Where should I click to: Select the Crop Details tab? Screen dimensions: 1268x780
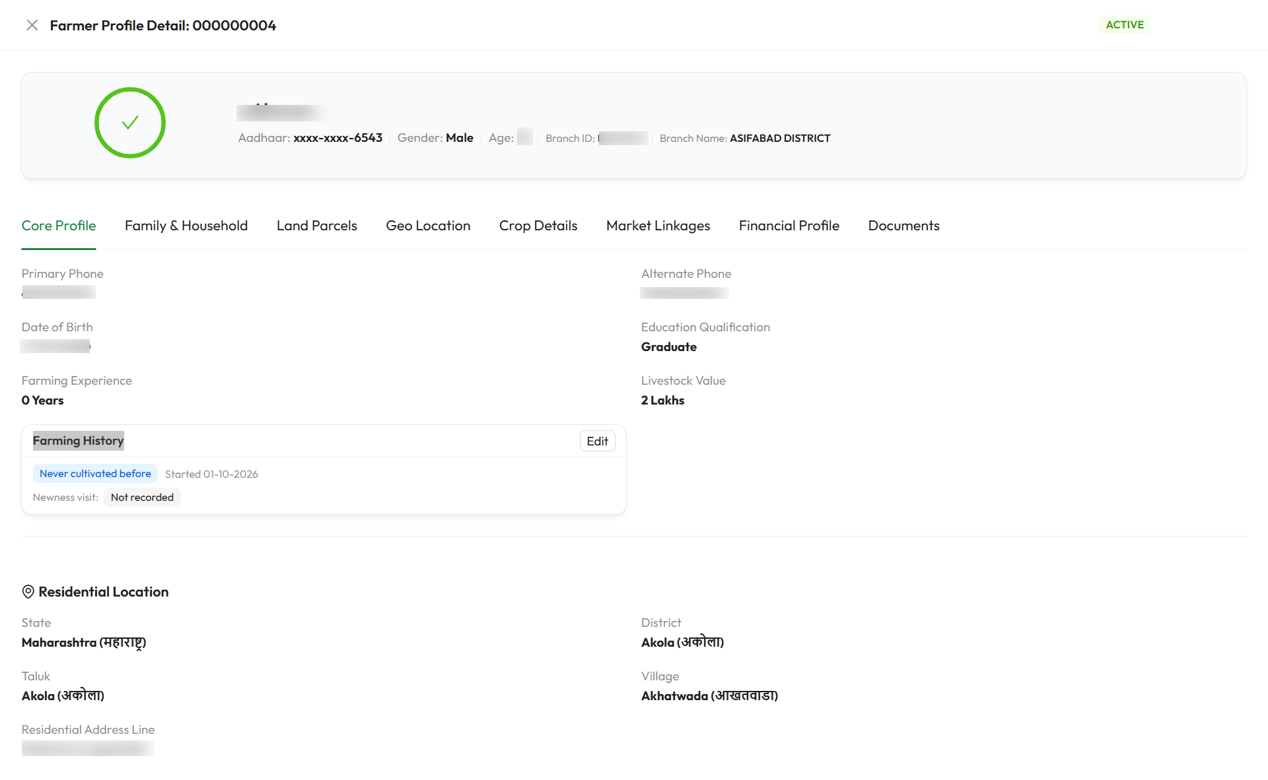pyautogui.click(x=538, y=226)
